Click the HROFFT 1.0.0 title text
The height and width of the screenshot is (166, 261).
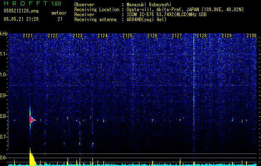tap(33, 3)
